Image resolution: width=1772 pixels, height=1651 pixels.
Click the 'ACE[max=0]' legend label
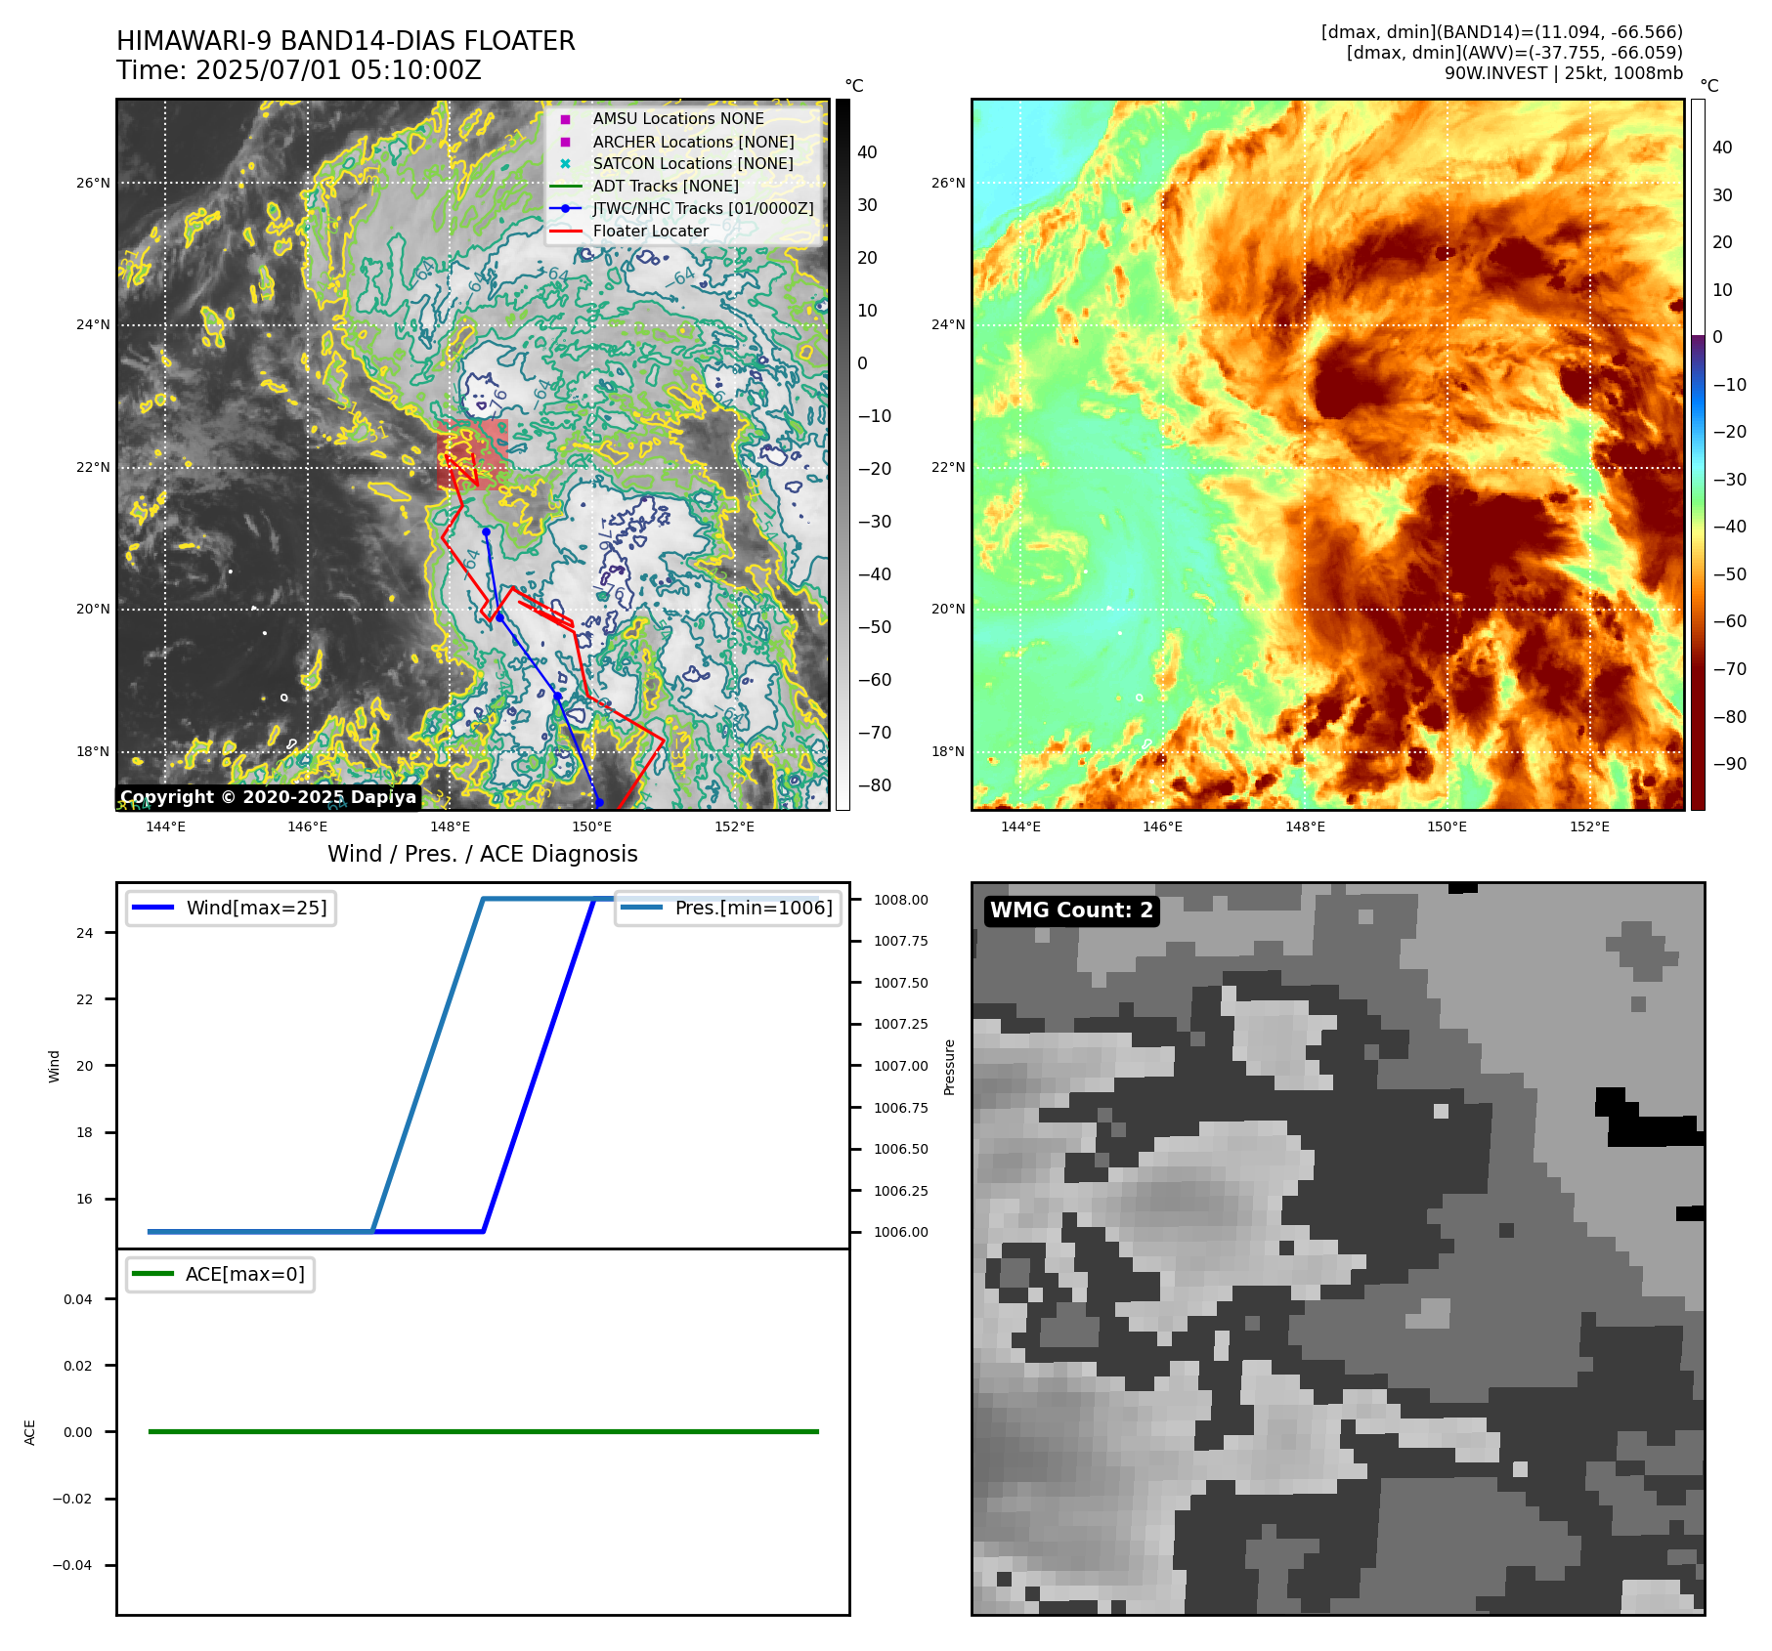pyautogui.click(x=245, y=1274)
